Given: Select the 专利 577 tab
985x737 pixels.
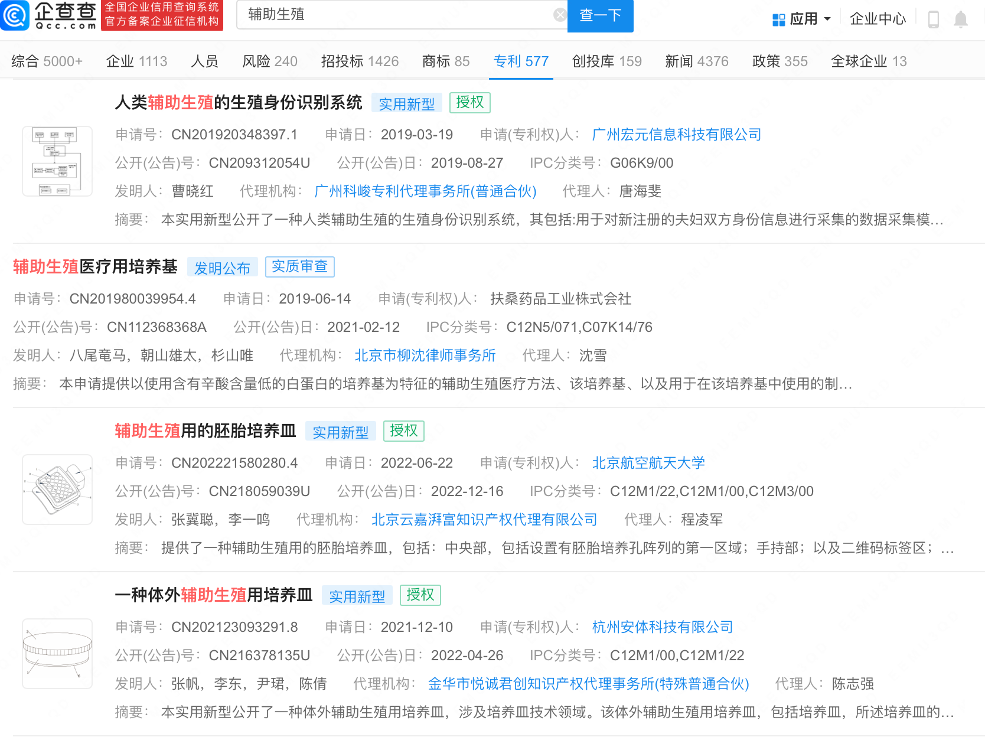Looking at the screenshot, I should point(521,61).
